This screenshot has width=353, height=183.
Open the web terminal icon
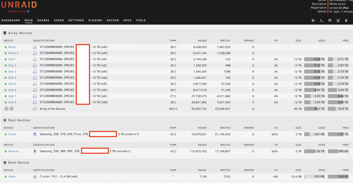click(322, 20)
